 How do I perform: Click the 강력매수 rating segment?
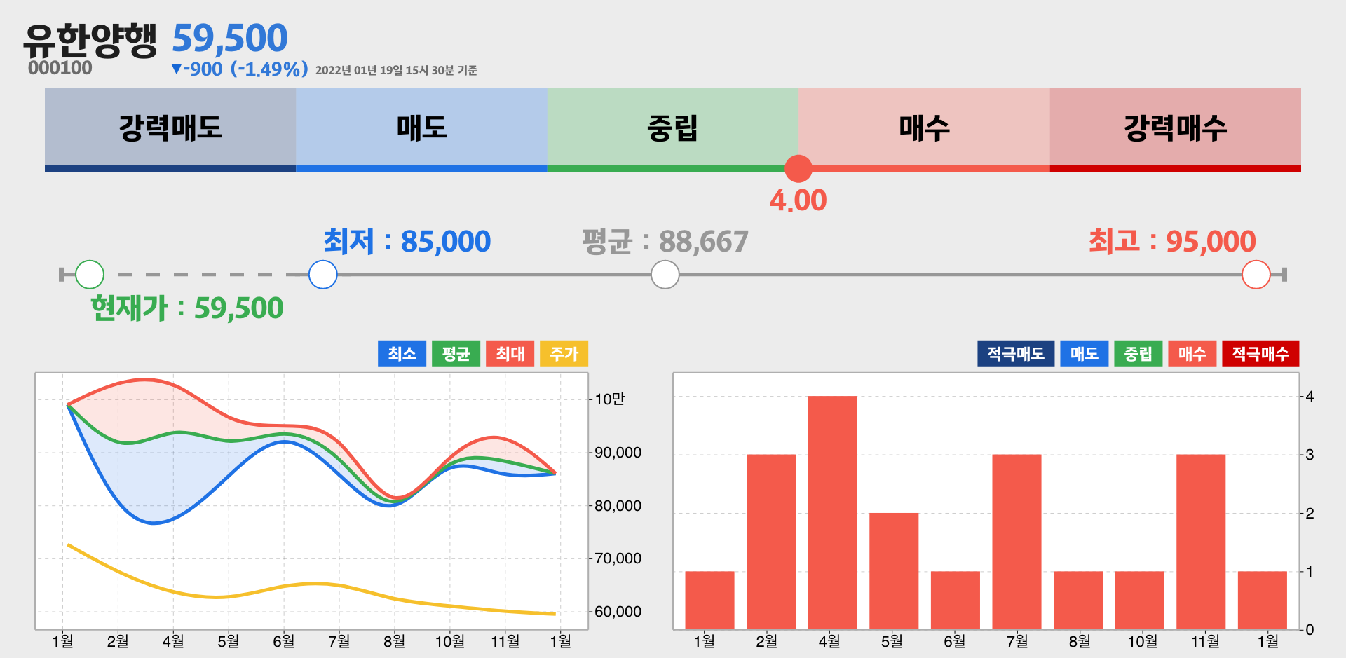(1176, 130)
